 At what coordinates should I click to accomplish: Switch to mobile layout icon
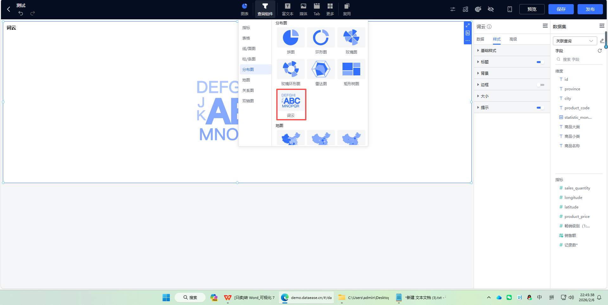(510, 9)
